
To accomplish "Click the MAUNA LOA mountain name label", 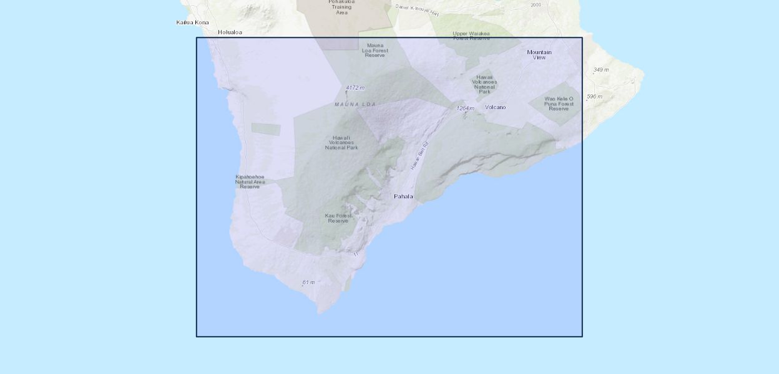I will pyautogui.click(x=355, y=104).
